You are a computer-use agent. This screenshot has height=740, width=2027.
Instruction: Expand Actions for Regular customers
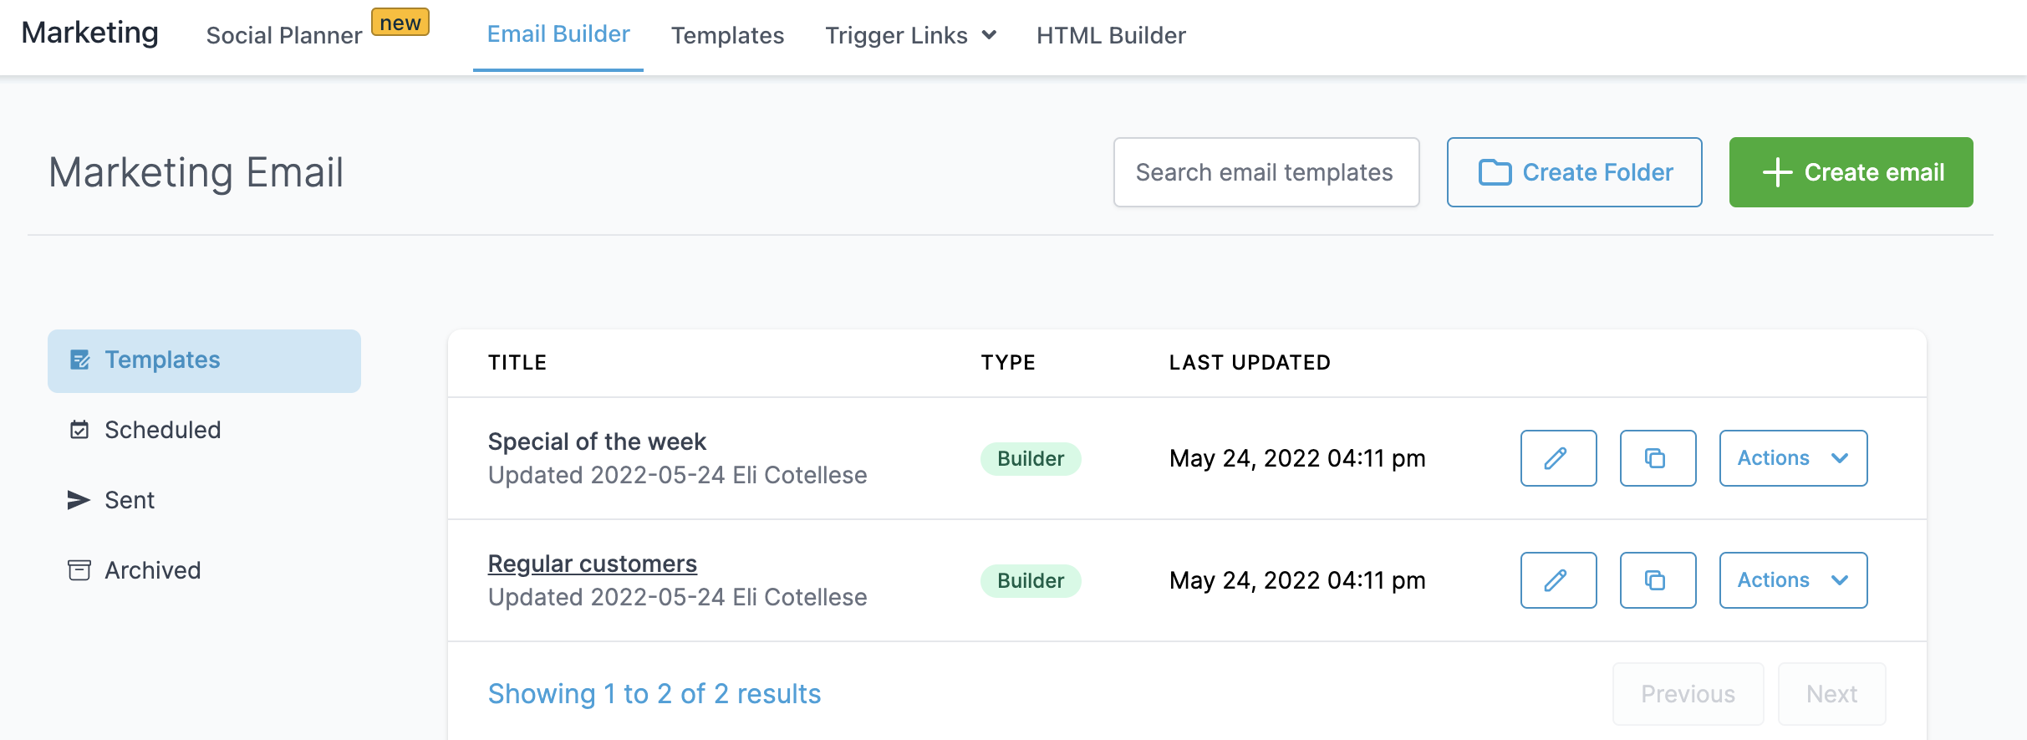1793,580
